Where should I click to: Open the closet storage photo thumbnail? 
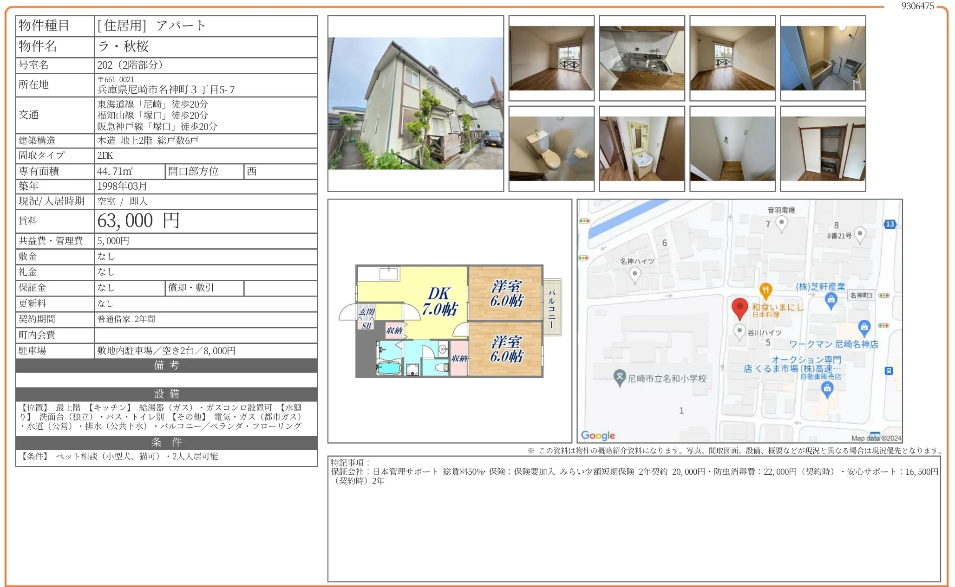823,148
